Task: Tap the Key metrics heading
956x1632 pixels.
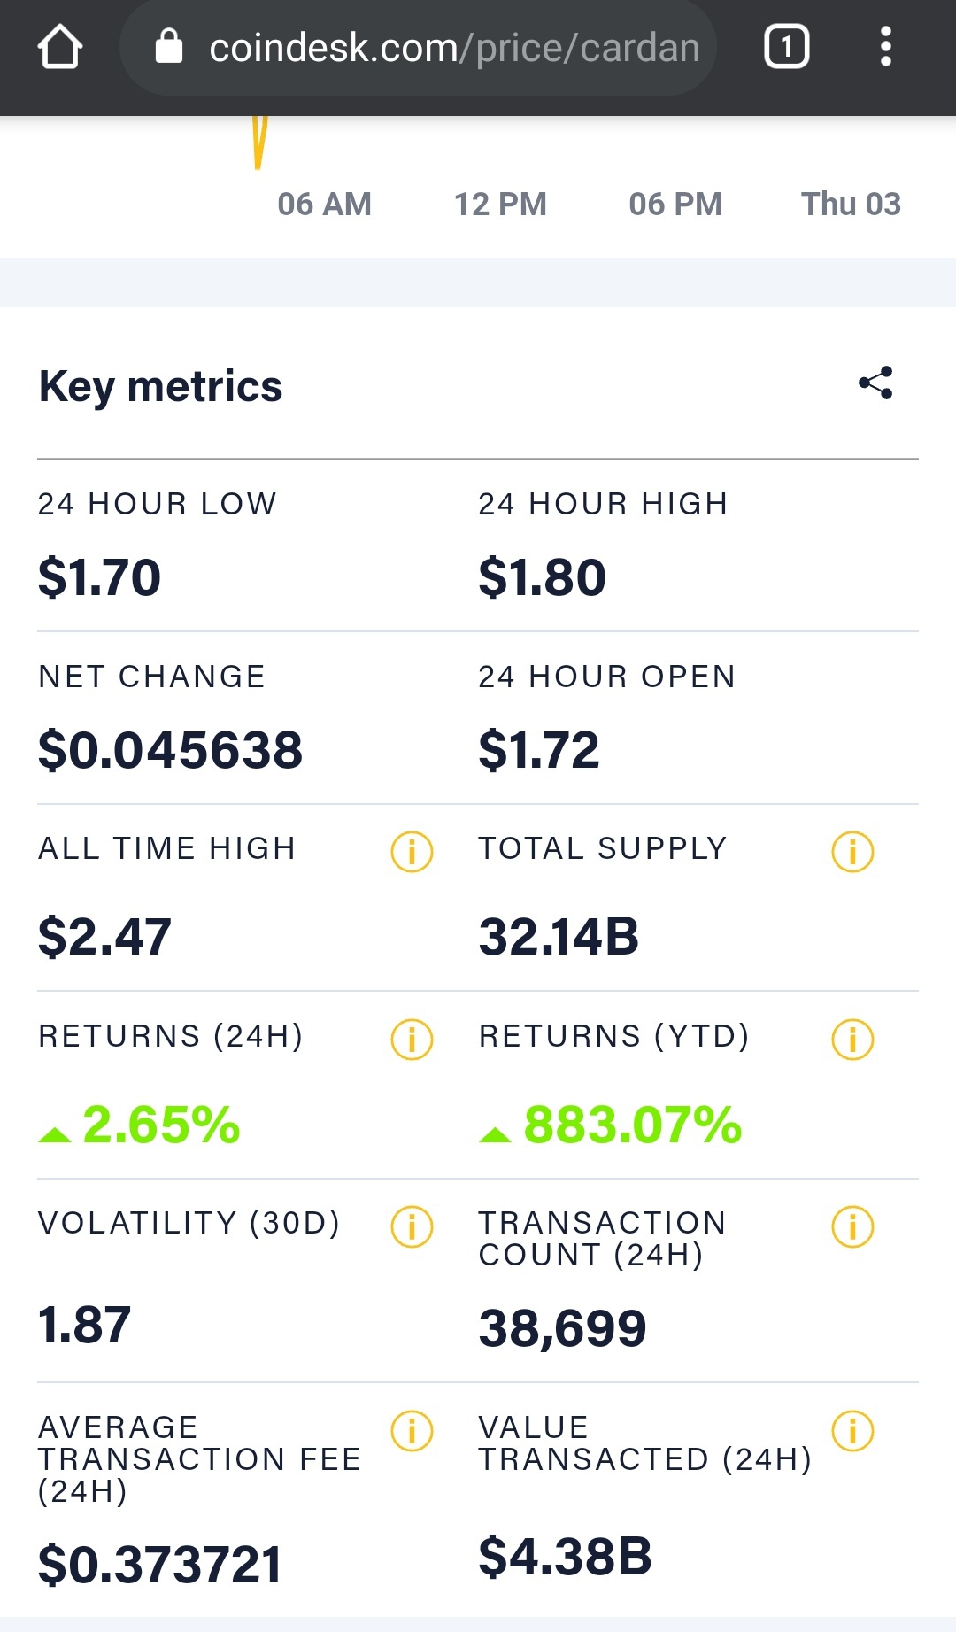Action: click(x=160, y=387)
